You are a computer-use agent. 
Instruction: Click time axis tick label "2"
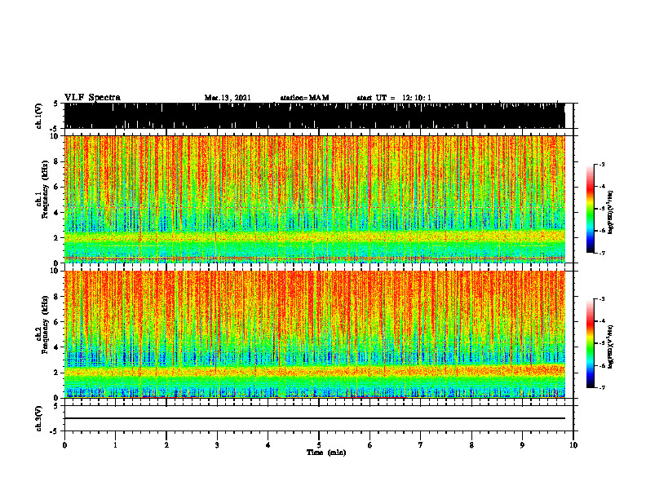tap(166, 445)
